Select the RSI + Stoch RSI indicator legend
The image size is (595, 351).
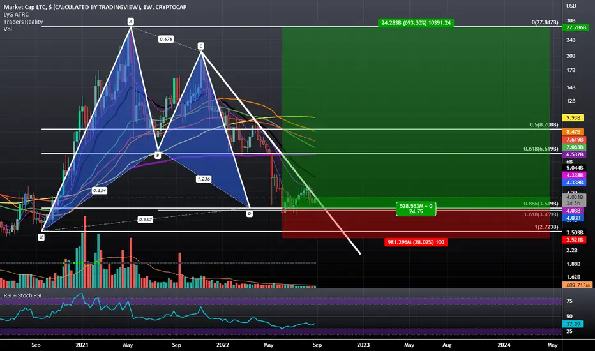click(22, 295)
